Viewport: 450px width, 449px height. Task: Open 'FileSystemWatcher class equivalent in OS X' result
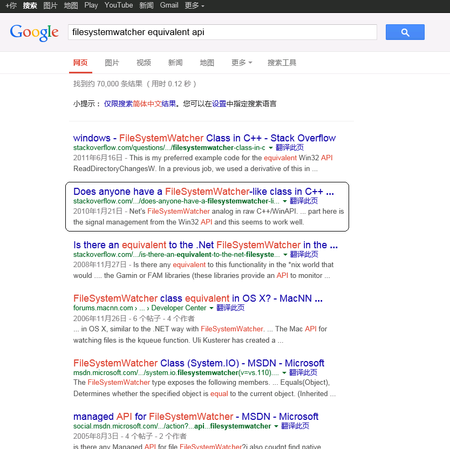tap(197, 298)
